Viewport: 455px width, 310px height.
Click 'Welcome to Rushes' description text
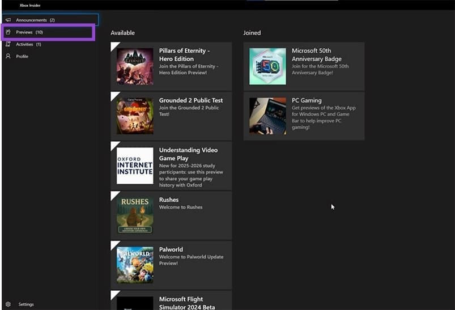click(x=181, y=207)
